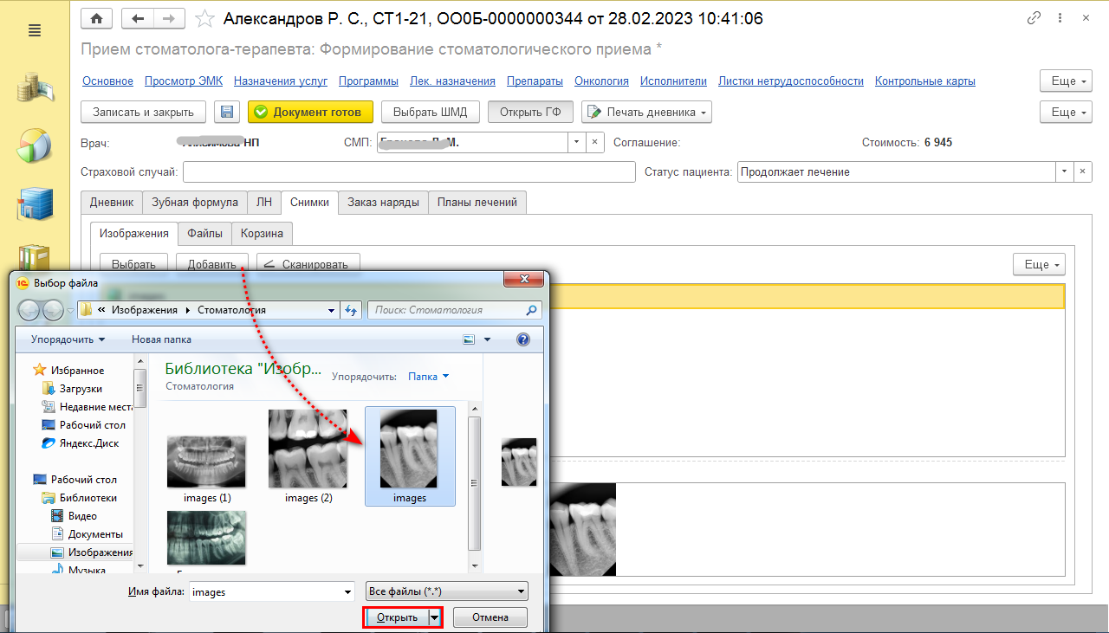Screen dimensions: 1109x633
Task: Open Упорядочить menu in file dialog toolbar
Action: click(68, 339)
